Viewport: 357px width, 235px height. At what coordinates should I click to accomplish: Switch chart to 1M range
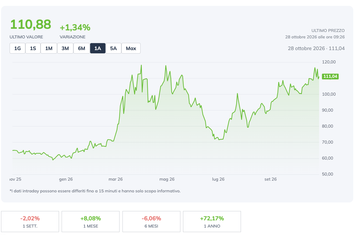[49, 48]
